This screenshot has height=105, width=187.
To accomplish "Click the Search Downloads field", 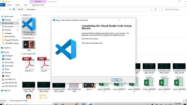I will (x=174, y=9).
